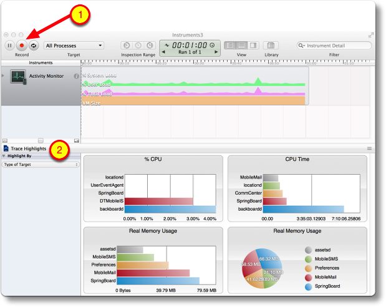Go to next run arrow
Screen dimensions: 386x307
tap(213, 52)
